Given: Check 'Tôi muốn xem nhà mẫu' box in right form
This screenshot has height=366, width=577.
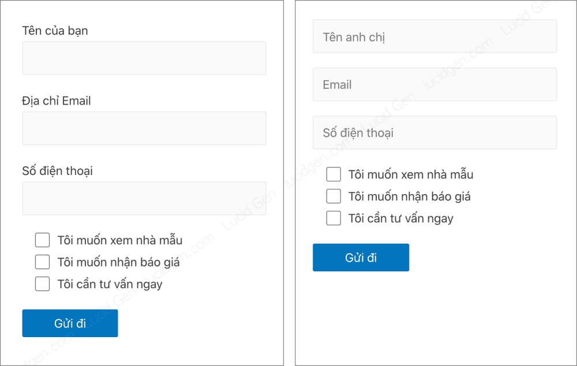Looking at the screenshot, I should click(x=334, y=174).
